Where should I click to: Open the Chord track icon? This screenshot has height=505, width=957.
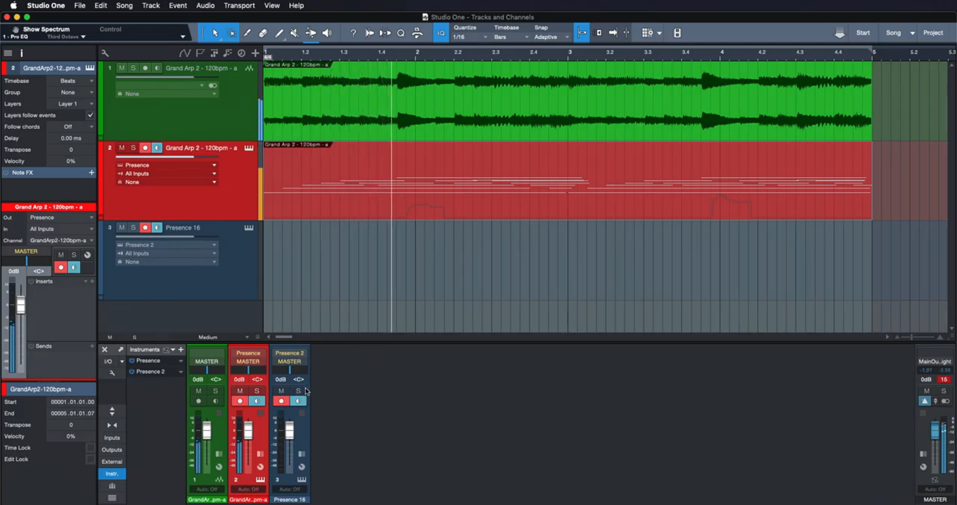(x=228, y=53)
